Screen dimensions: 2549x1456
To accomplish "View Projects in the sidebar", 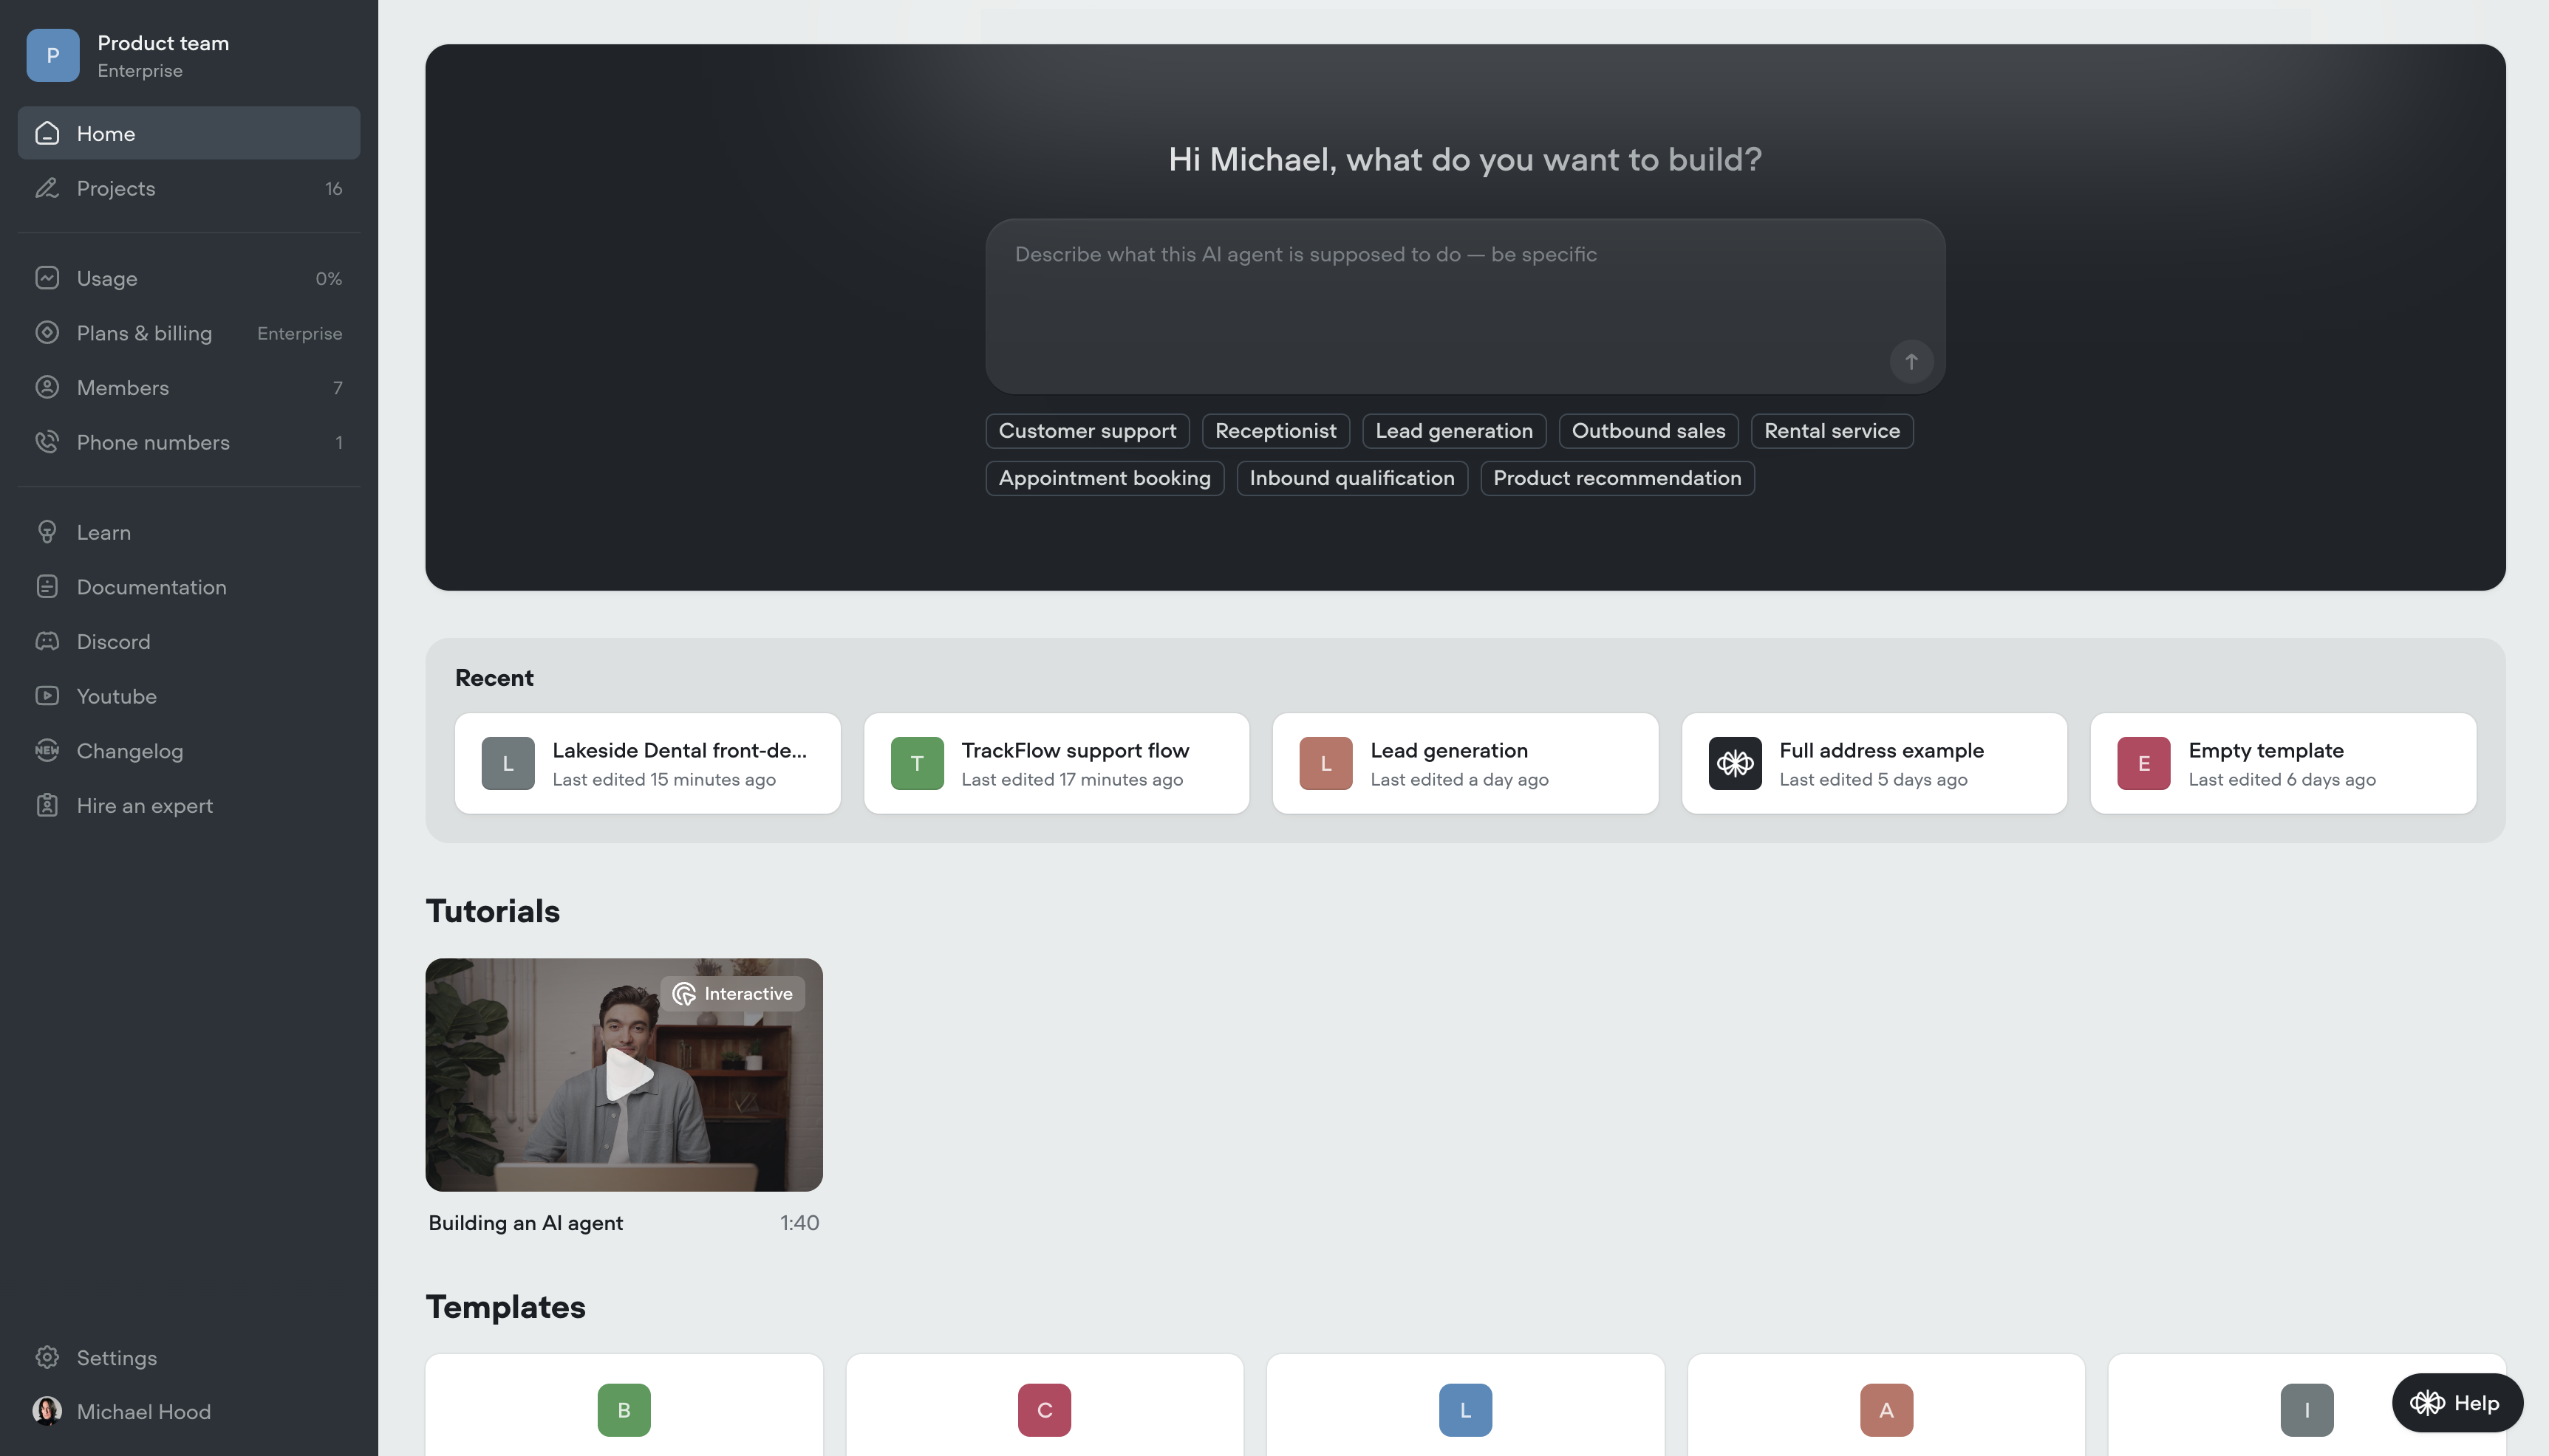I will pos(115,188).
